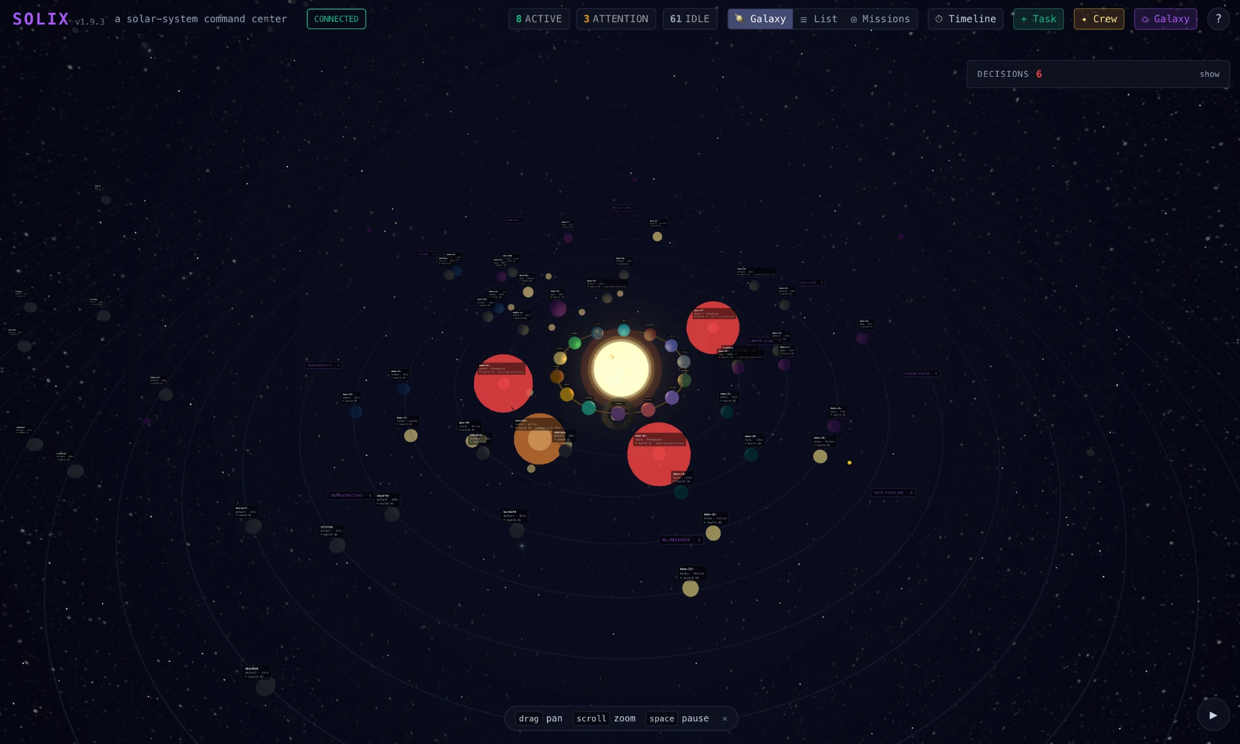
Task: Click the ML-RESEARCH project label
Action: coord(681,540)
